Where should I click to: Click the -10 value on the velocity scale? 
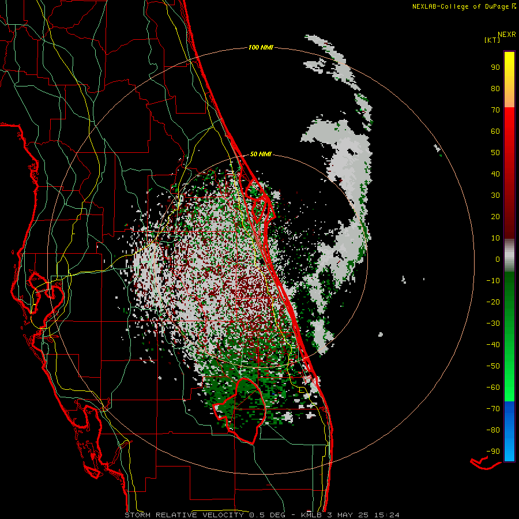493,281
